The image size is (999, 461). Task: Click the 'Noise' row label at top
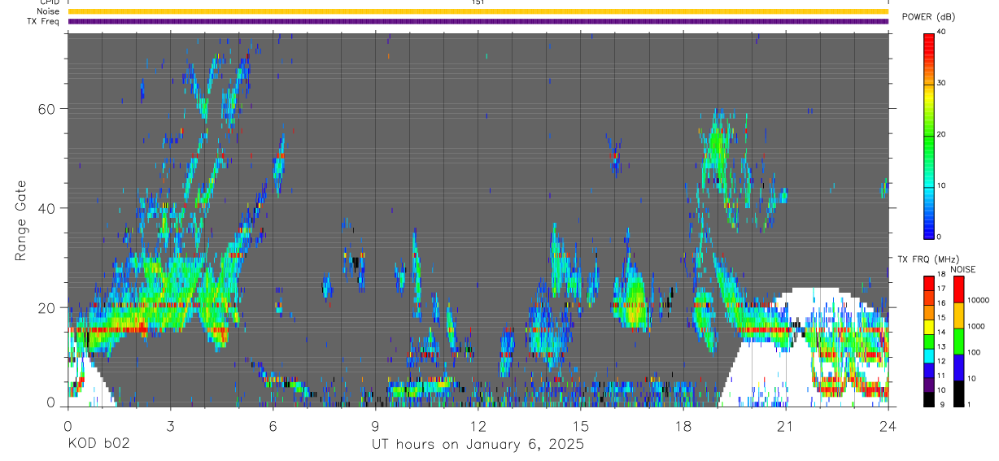(47, 11)
